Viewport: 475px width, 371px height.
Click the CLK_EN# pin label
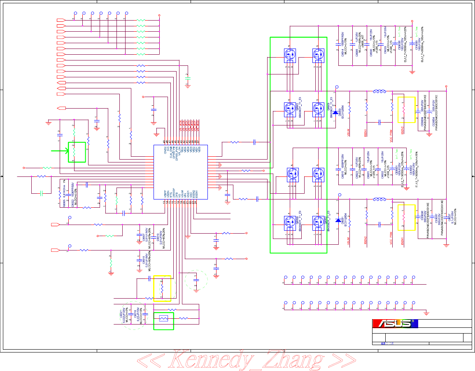pos(171,152)
